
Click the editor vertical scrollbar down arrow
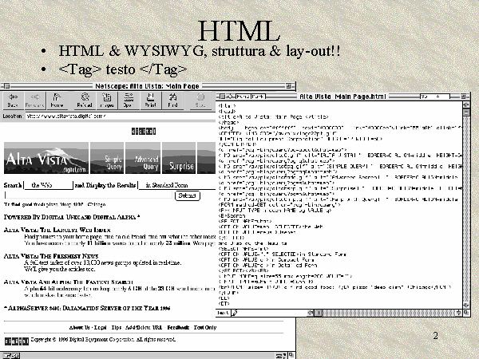click(466, 305)
